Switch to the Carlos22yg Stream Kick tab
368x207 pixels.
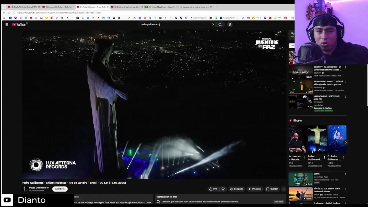tap(161, 7)
